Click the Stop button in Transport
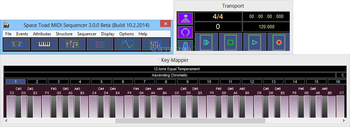 (x=230, y=42)
